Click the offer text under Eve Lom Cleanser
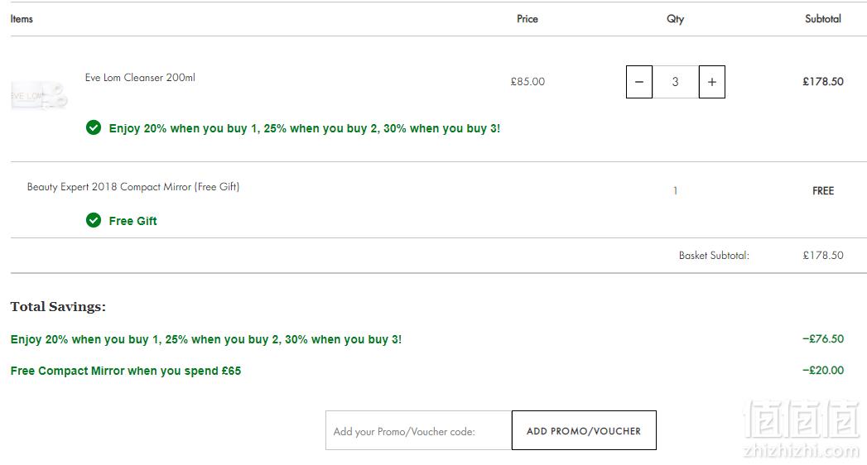This screenshot has width=867, height=465. (x=304, y=129)
